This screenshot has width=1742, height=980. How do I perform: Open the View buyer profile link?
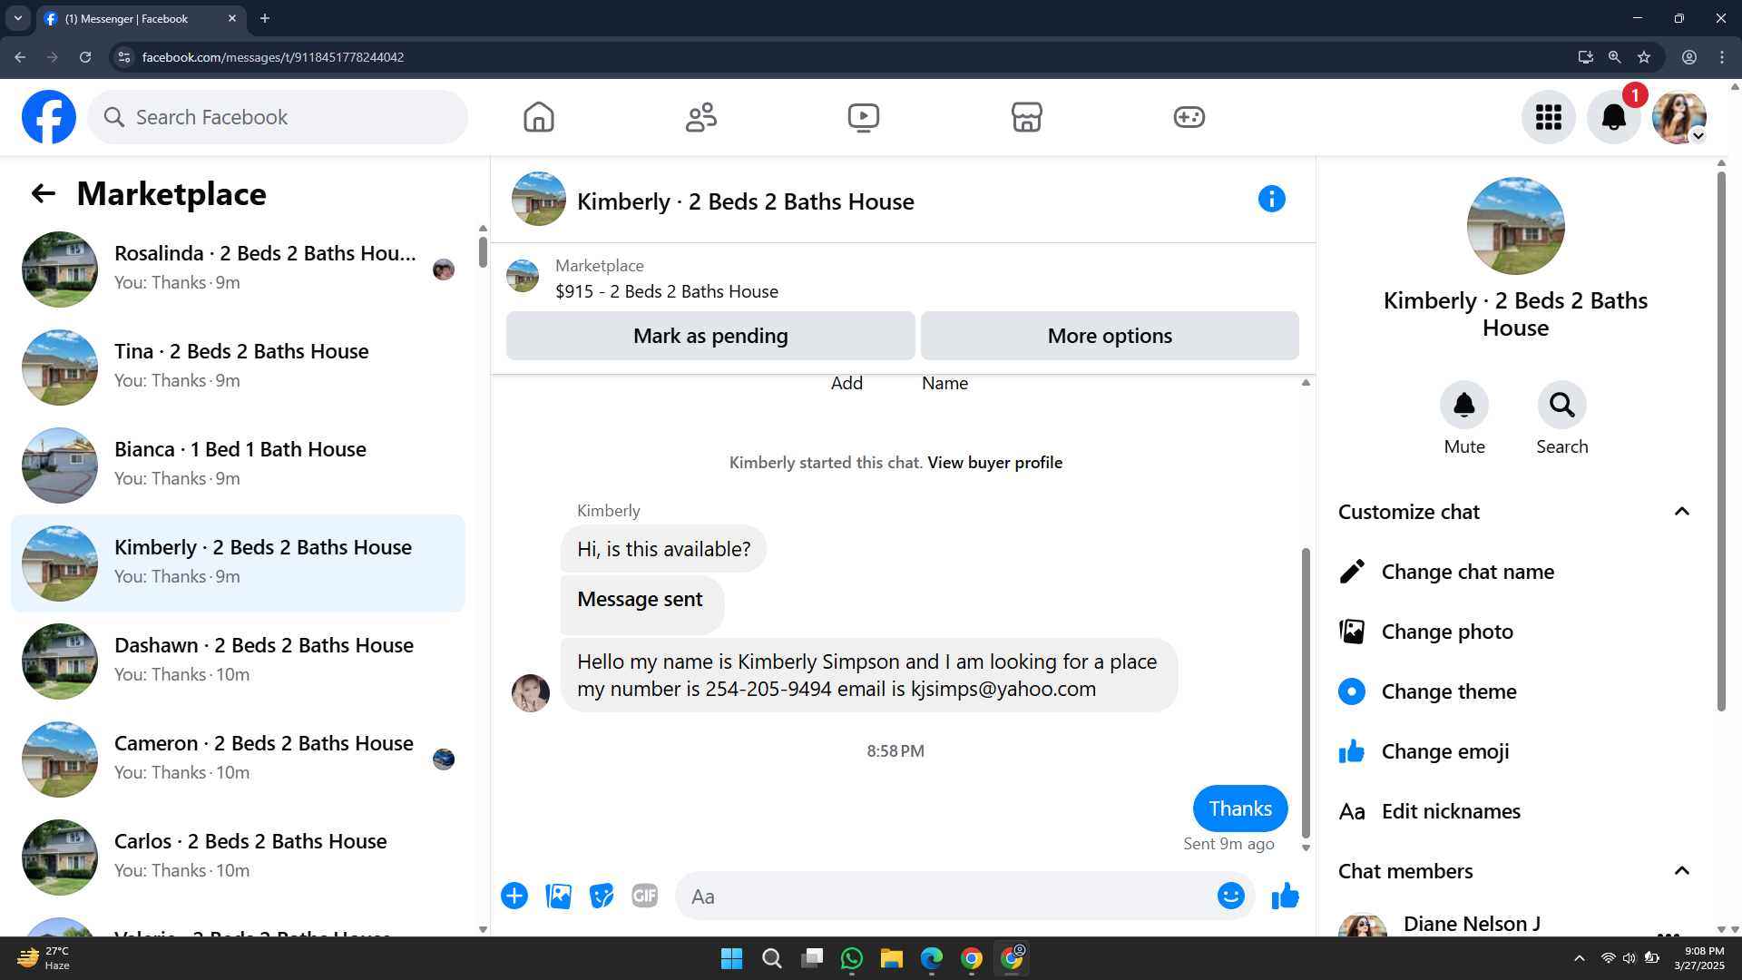(994, 462)
